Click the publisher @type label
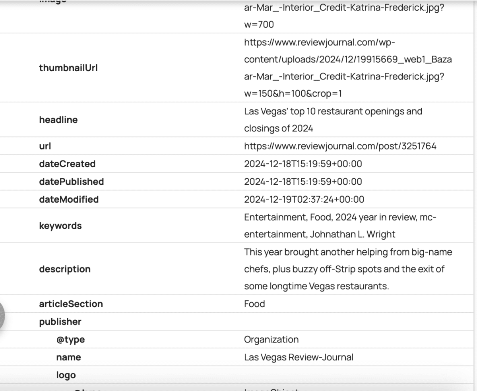477x391 pixels. (70, 340)
